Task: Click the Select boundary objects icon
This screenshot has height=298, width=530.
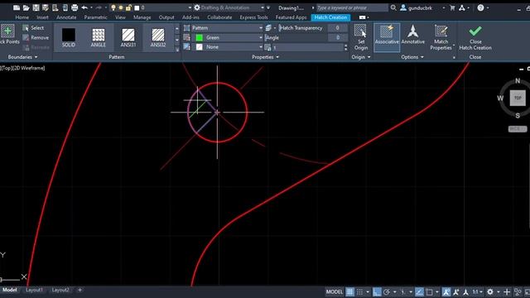Action: (26, 28)
